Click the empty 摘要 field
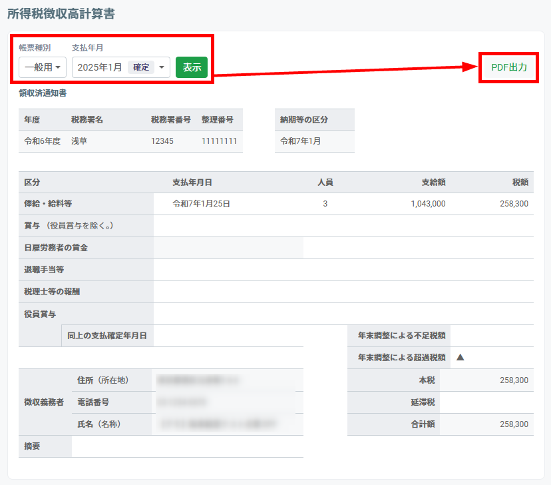Screen dimensions: 551x485 186,446
